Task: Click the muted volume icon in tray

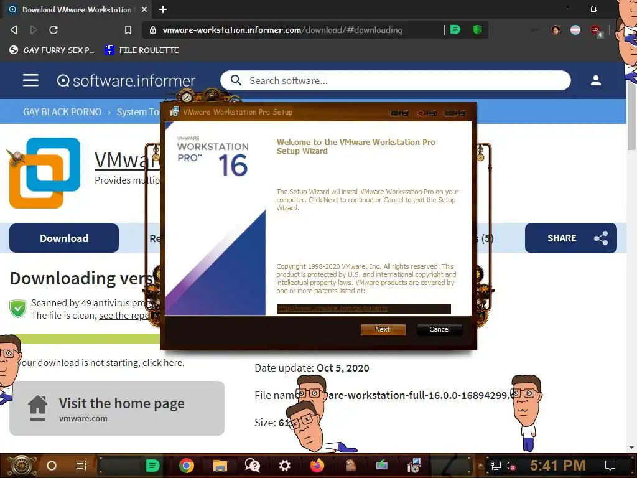Action: [x=510, y=466]
